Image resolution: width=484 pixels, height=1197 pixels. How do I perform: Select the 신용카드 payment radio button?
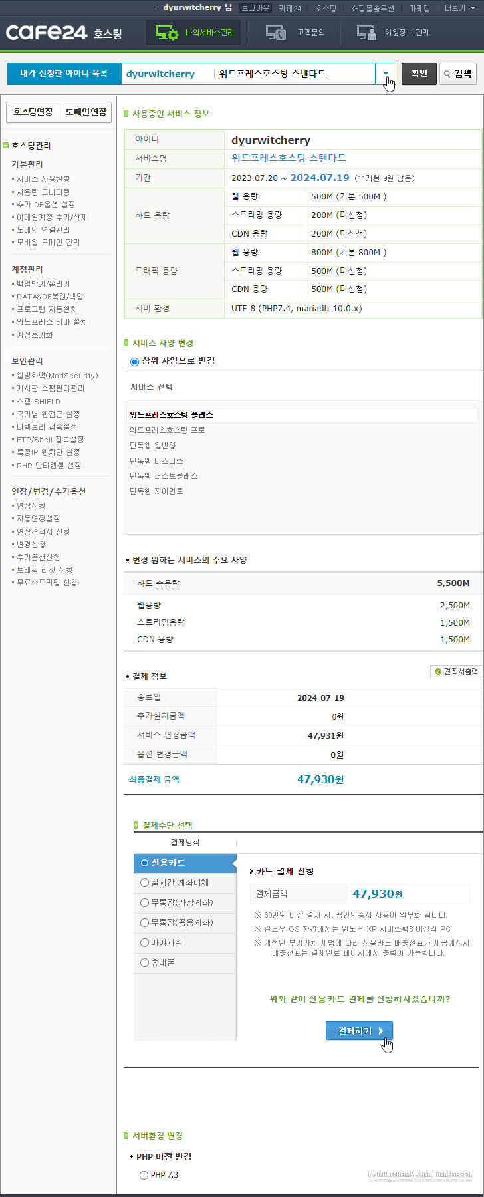(144, 864)
